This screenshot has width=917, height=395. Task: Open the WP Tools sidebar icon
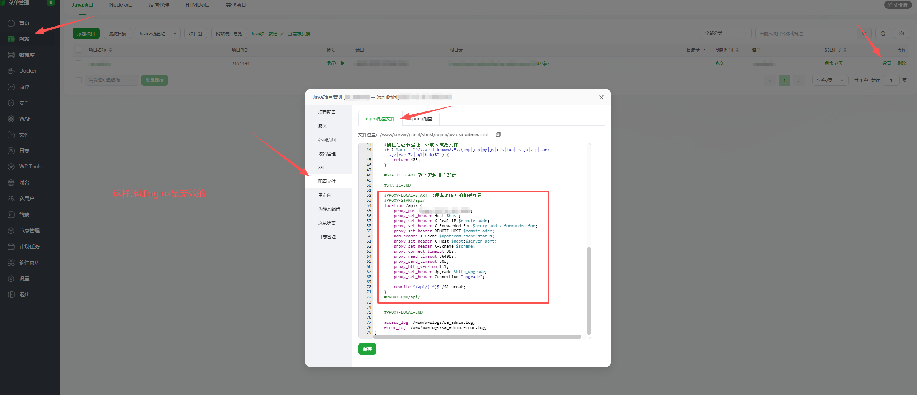point(11,167)
